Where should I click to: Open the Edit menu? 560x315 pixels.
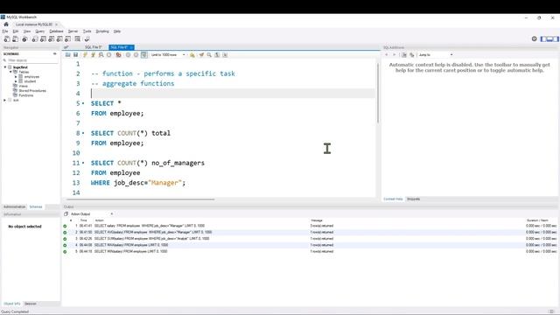16,31
